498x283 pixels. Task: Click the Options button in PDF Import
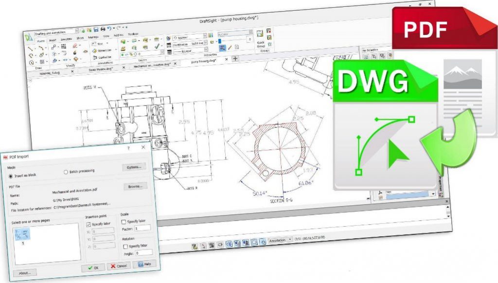[134, 167]
